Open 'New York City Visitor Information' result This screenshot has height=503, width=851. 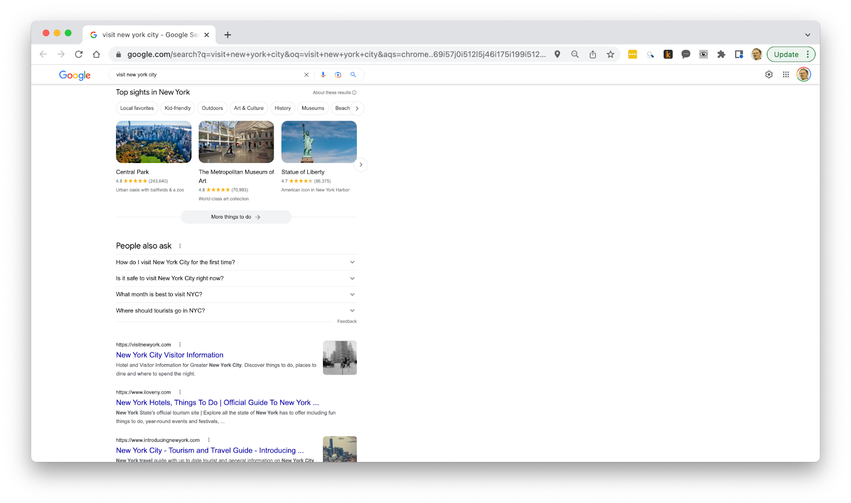(x=170, y=355)
